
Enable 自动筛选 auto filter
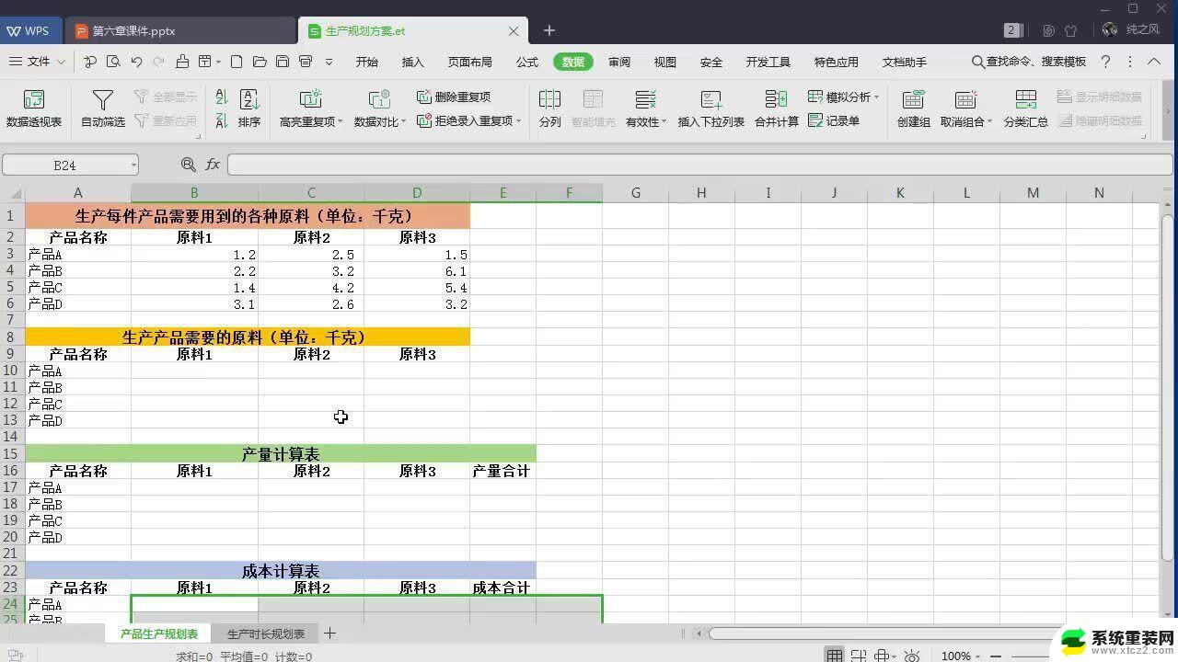(103, 108)
